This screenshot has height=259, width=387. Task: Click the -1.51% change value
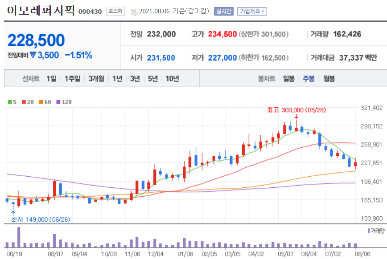[x=78, y=55]
